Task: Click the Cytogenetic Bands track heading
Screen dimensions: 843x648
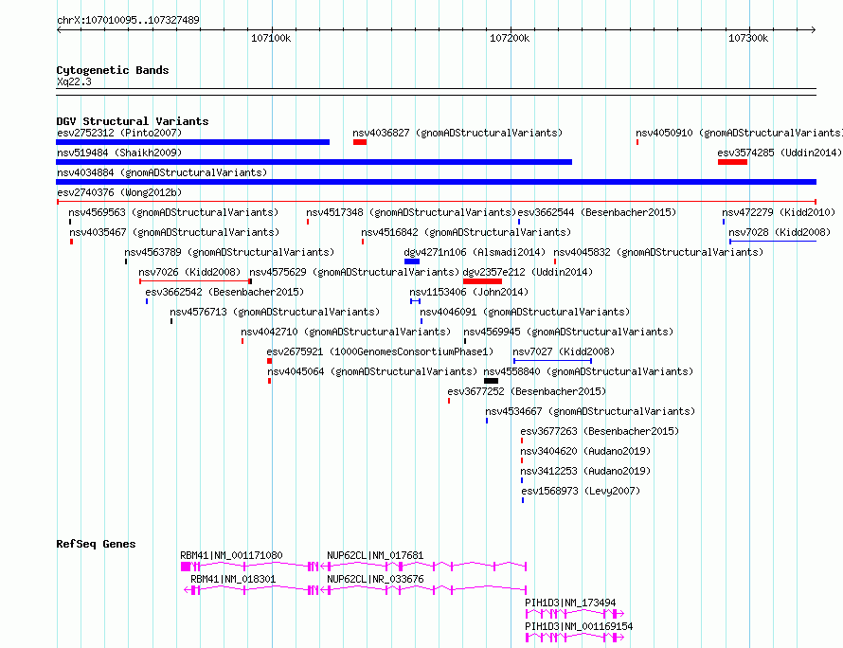Action: (x=113, y=70)
